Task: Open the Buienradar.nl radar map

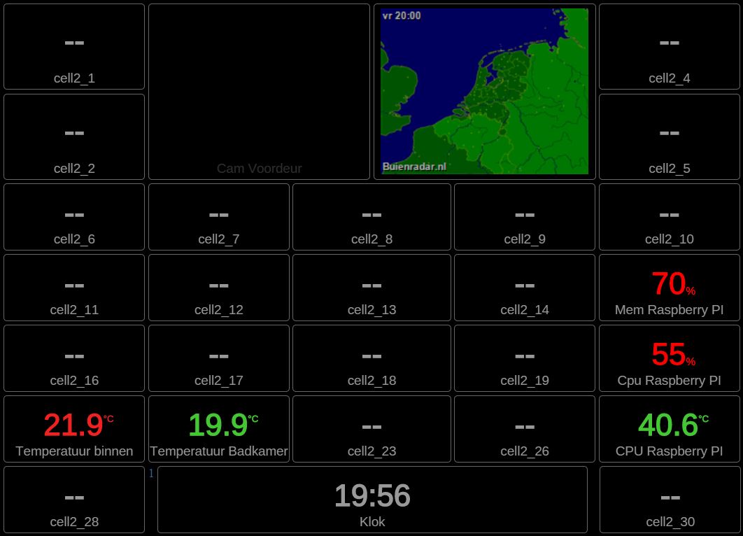Action: (484, 91)
